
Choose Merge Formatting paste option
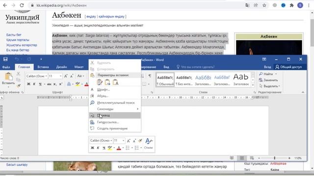(107, 82)
